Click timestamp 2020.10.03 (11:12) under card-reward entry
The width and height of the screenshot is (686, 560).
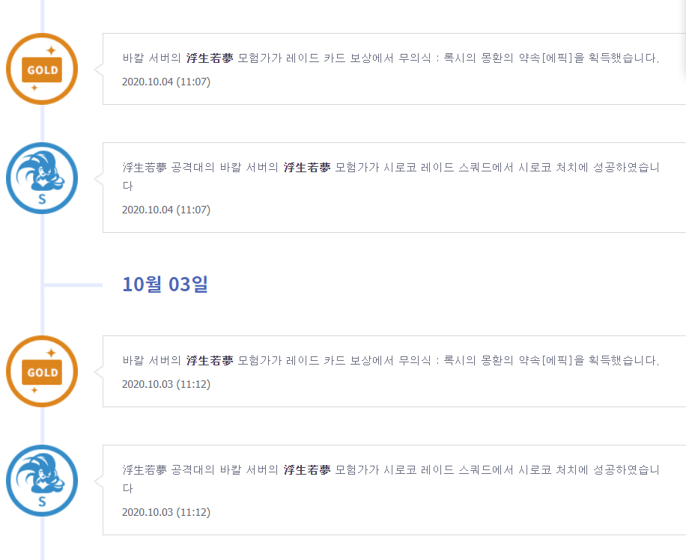pos(166,385)
